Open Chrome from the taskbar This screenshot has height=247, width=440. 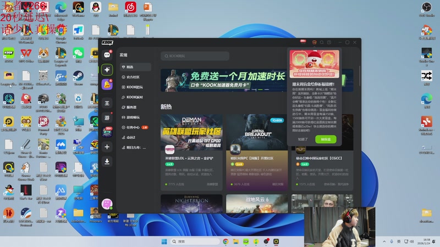226,242
